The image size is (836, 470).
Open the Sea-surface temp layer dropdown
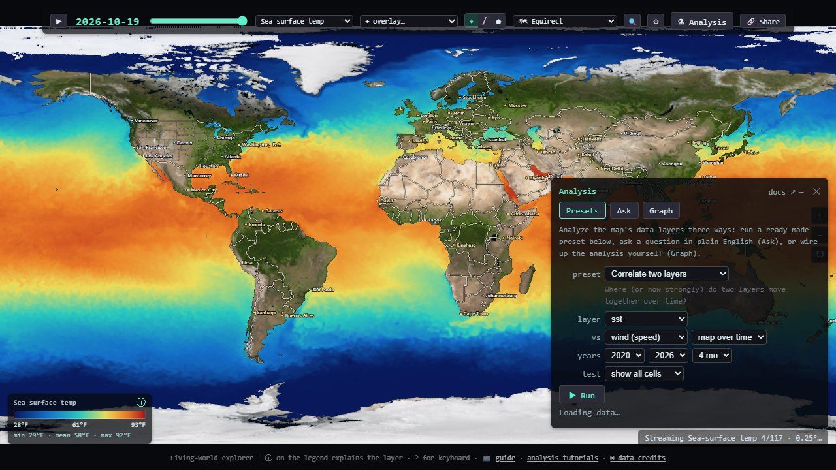tap(304, 21)
